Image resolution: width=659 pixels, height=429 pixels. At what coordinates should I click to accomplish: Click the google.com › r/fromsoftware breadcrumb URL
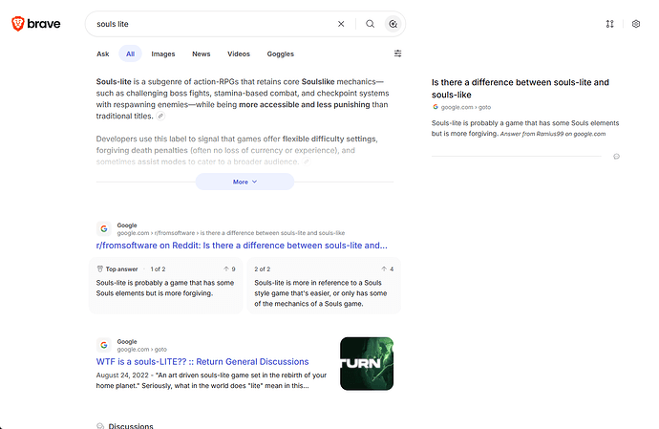coord(231,233)
